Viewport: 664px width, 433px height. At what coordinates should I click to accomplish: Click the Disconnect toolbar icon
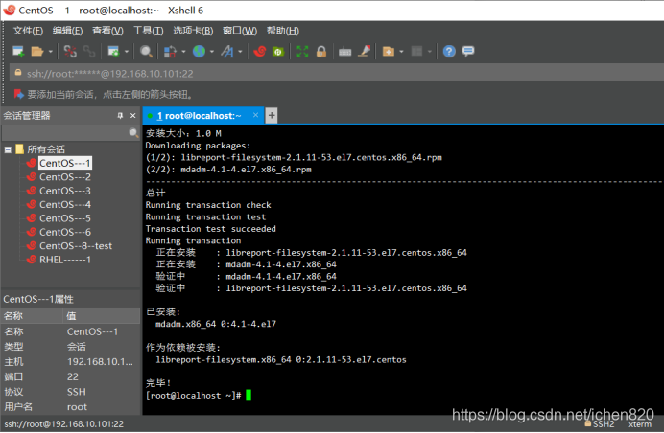point(70,52)
